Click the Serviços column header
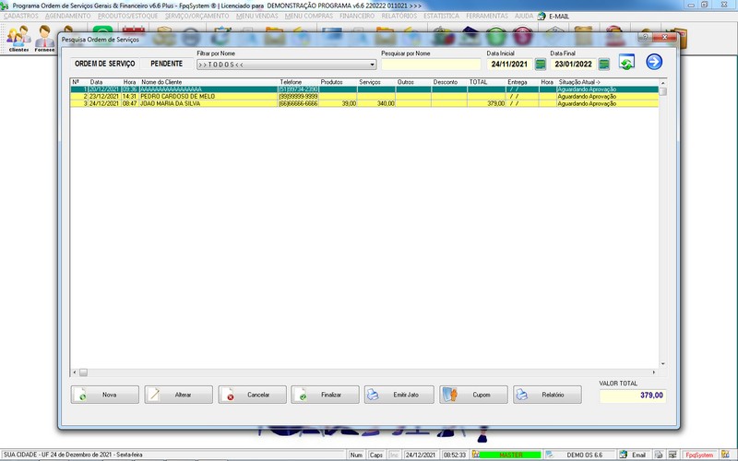 [376, 82]
